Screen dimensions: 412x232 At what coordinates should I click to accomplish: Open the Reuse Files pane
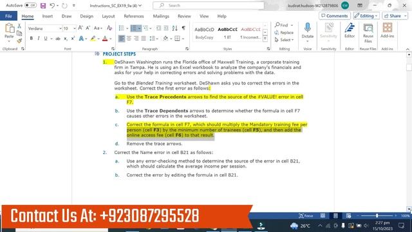368,33
